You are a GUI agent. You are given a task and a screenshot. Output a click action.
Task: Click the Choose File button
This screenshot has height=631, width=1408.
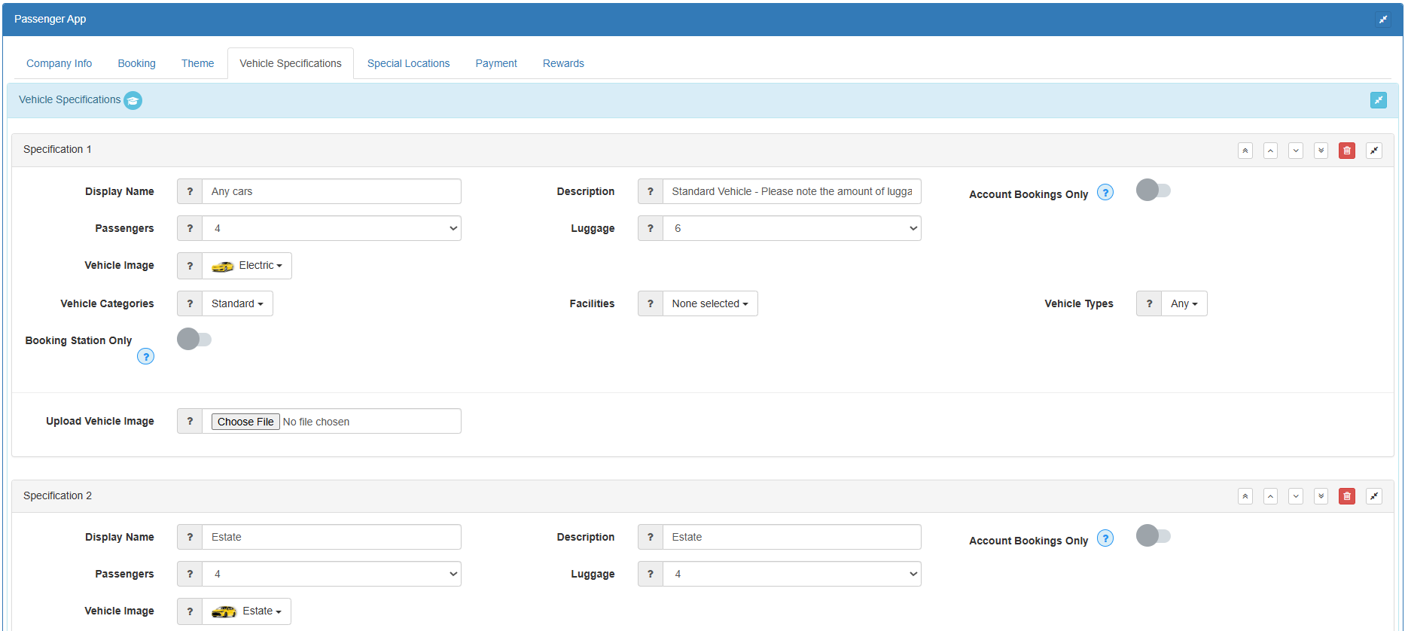245,422
